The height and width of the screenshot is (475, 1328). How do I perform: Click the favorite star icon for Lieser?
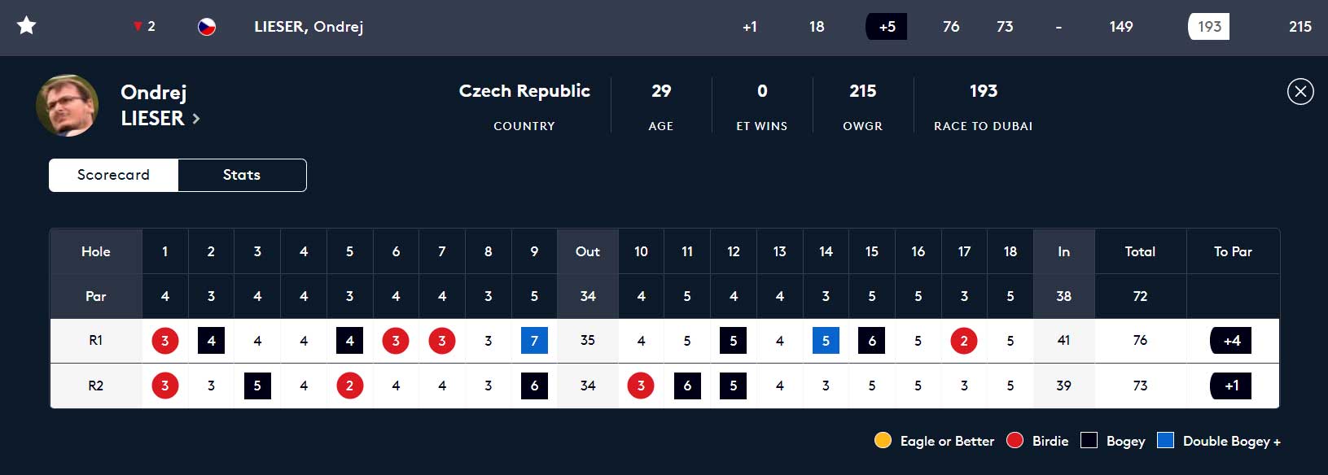point(27,26)
